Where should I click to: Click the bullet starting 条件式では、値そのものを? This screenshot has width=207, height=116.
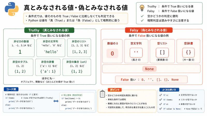[70, 16]
